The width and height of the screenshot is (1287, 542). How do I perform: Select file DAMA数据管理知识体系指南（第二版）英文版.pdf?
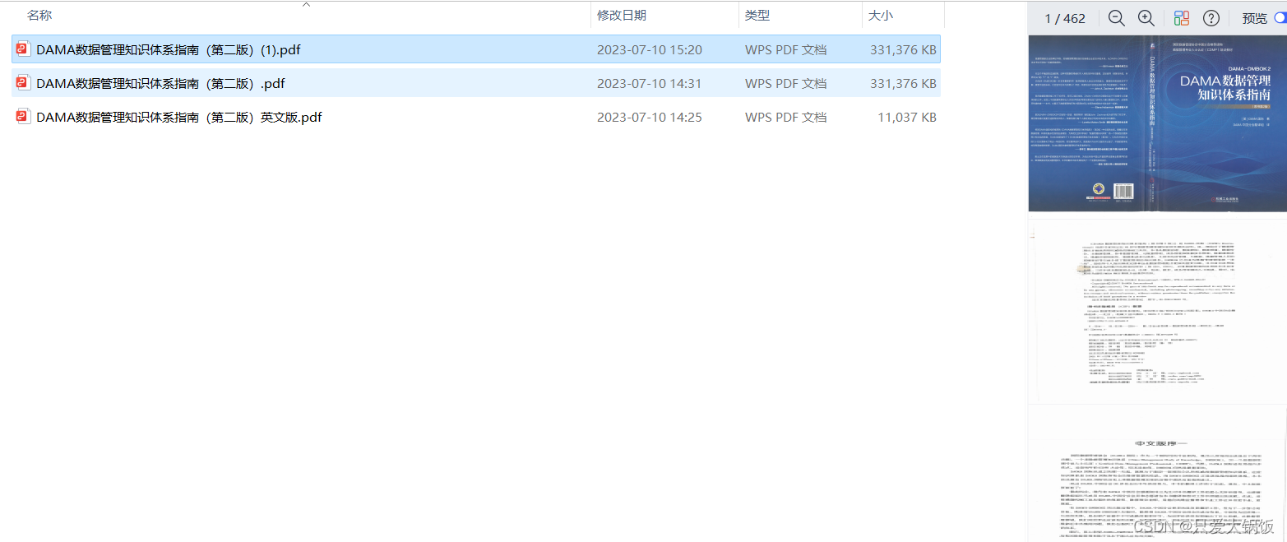tap(476, 117)
